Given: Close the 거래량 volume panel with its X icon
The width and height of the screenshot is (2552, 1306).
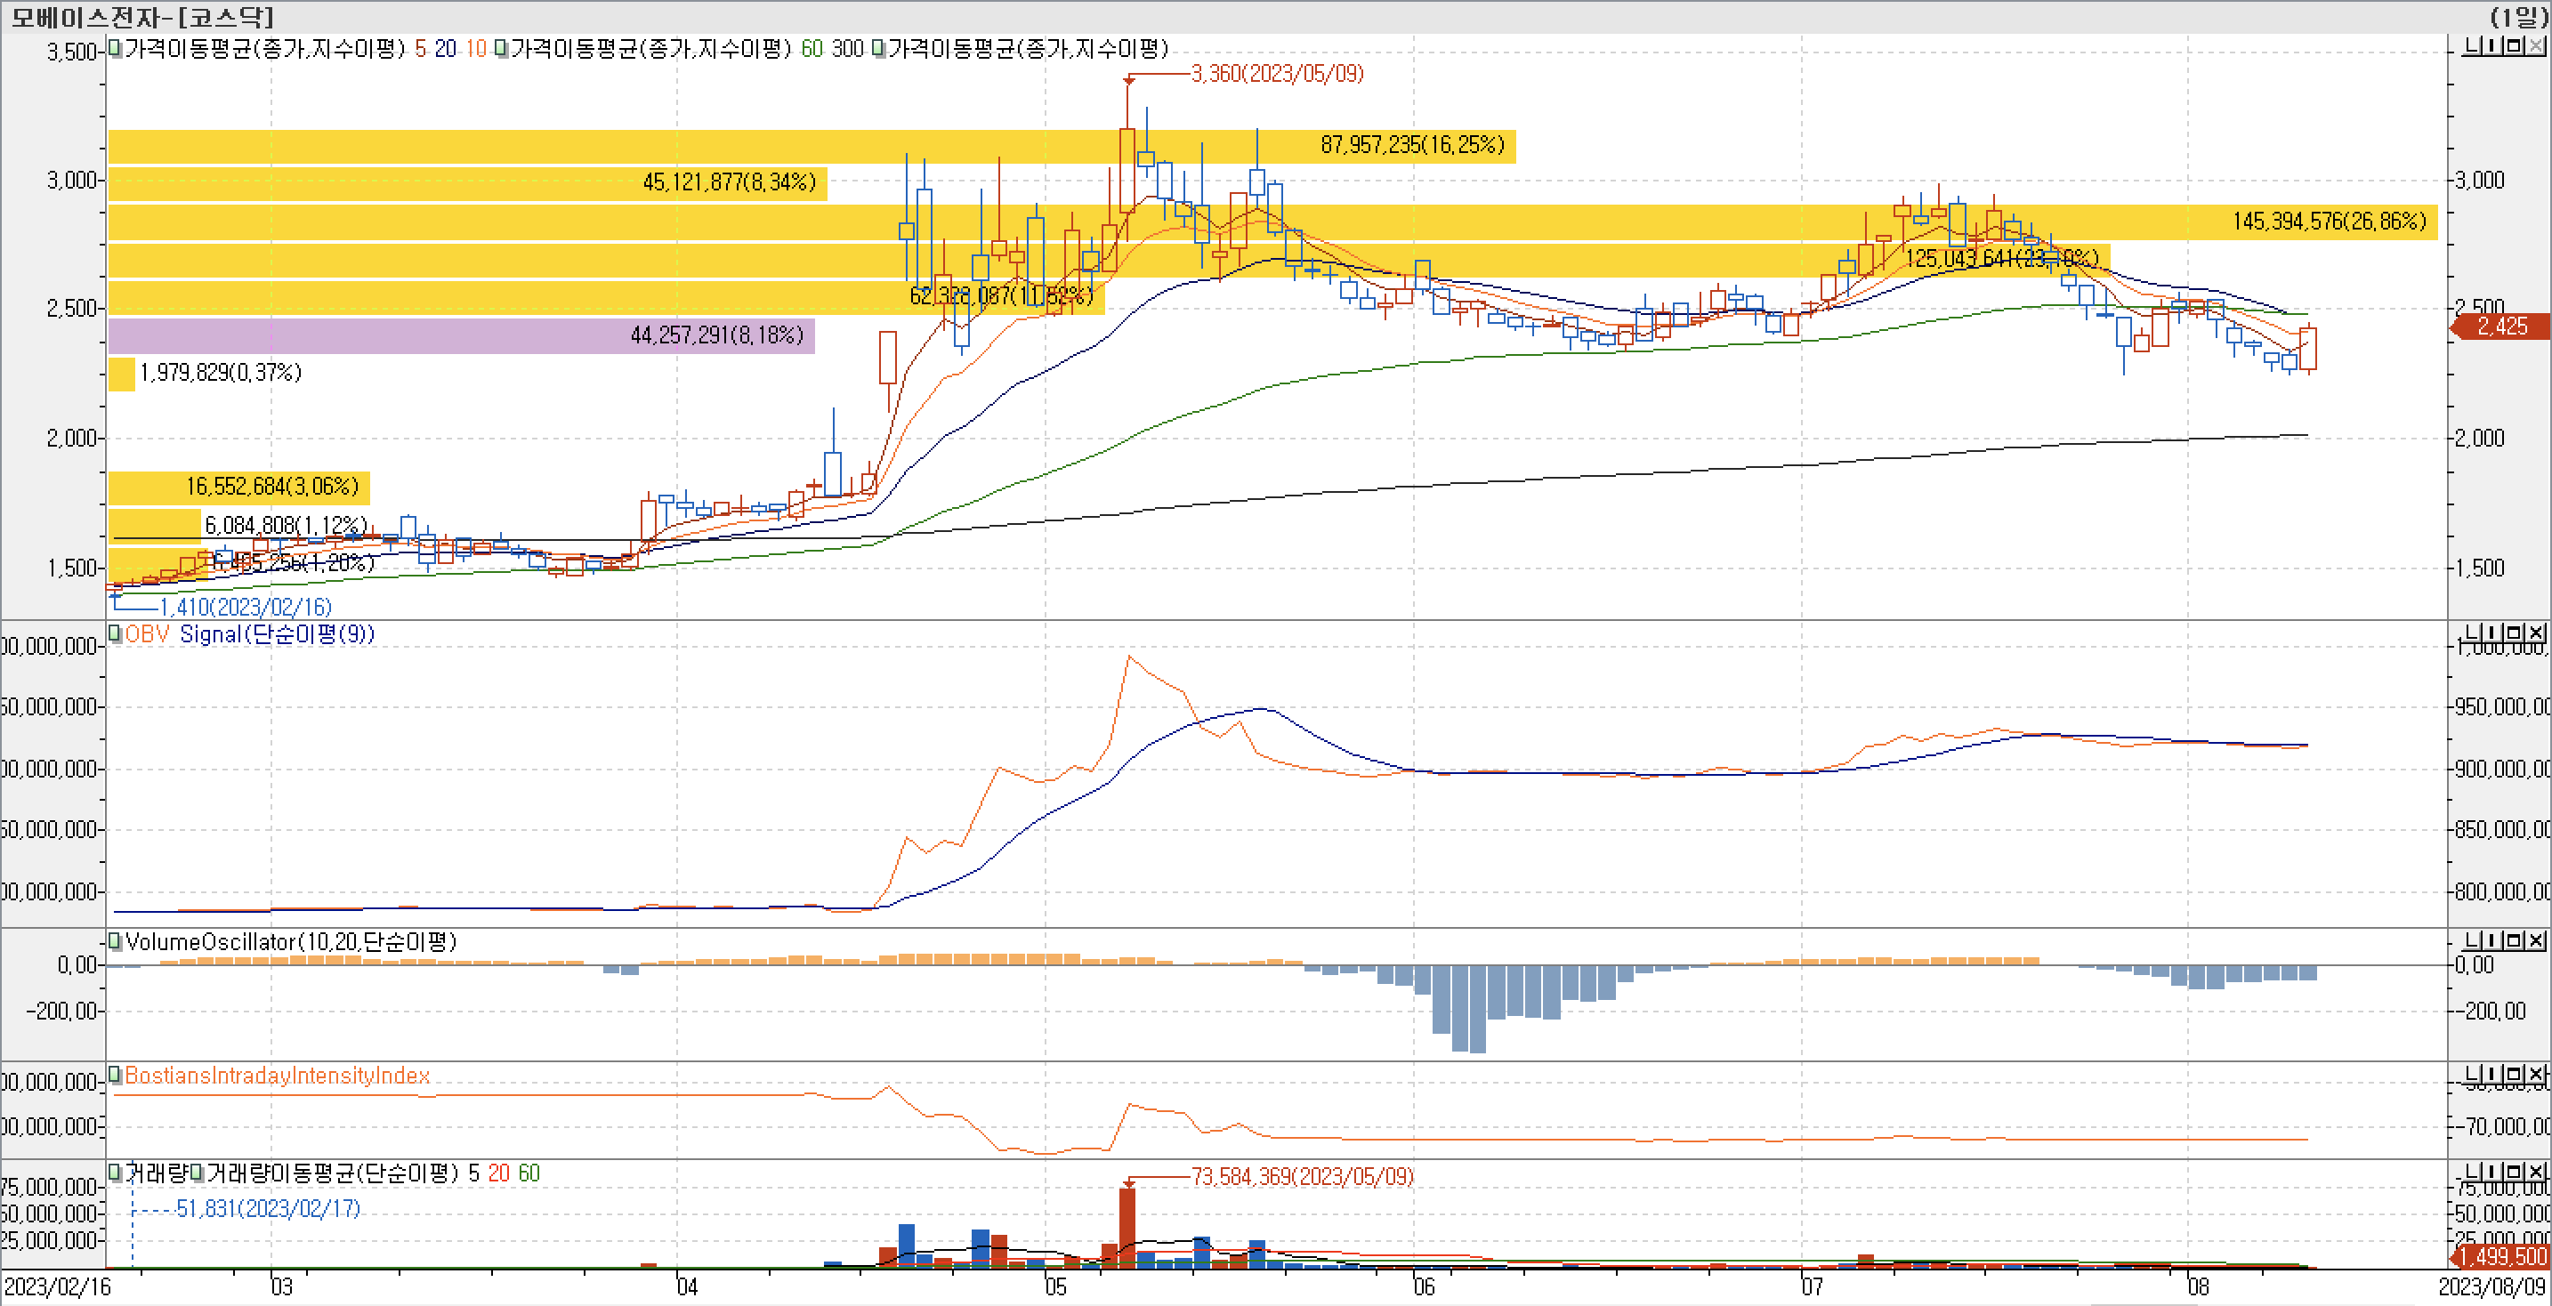Looking at the screenshot, I should pos(2537,1173).
